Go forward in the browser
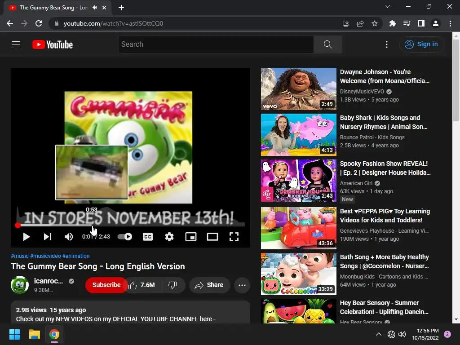This screenshot has width=460, height=345. pos(24,23)
